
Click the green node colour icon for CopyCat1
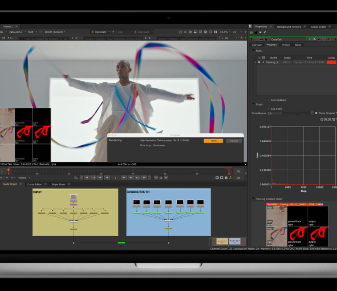coord(309,39)
